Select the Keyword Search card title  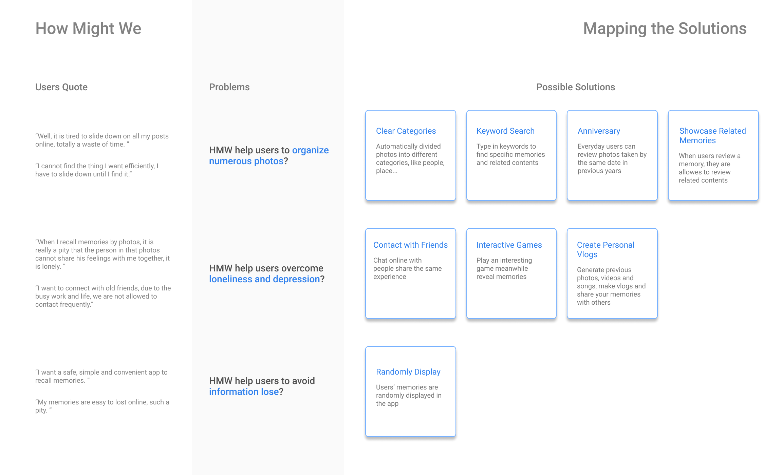(505, 131)
